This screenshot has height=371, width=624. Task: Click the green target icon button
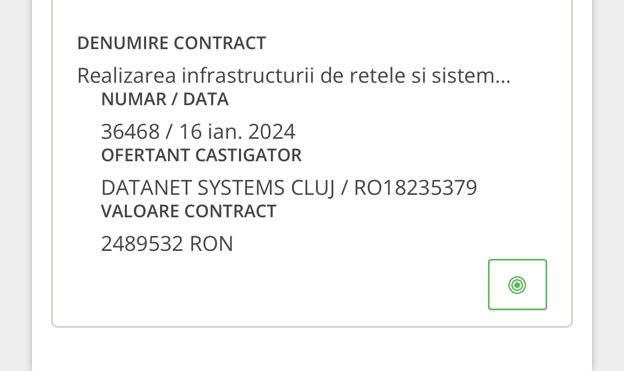[x=517, y=285]
